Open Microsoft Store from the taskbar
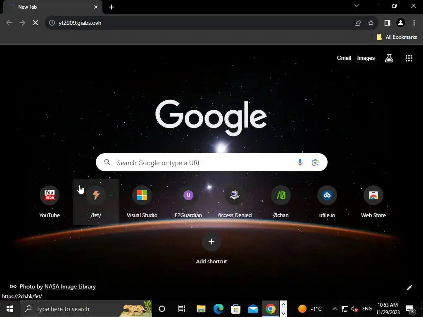423x317 pixels. tap(235, 309)
